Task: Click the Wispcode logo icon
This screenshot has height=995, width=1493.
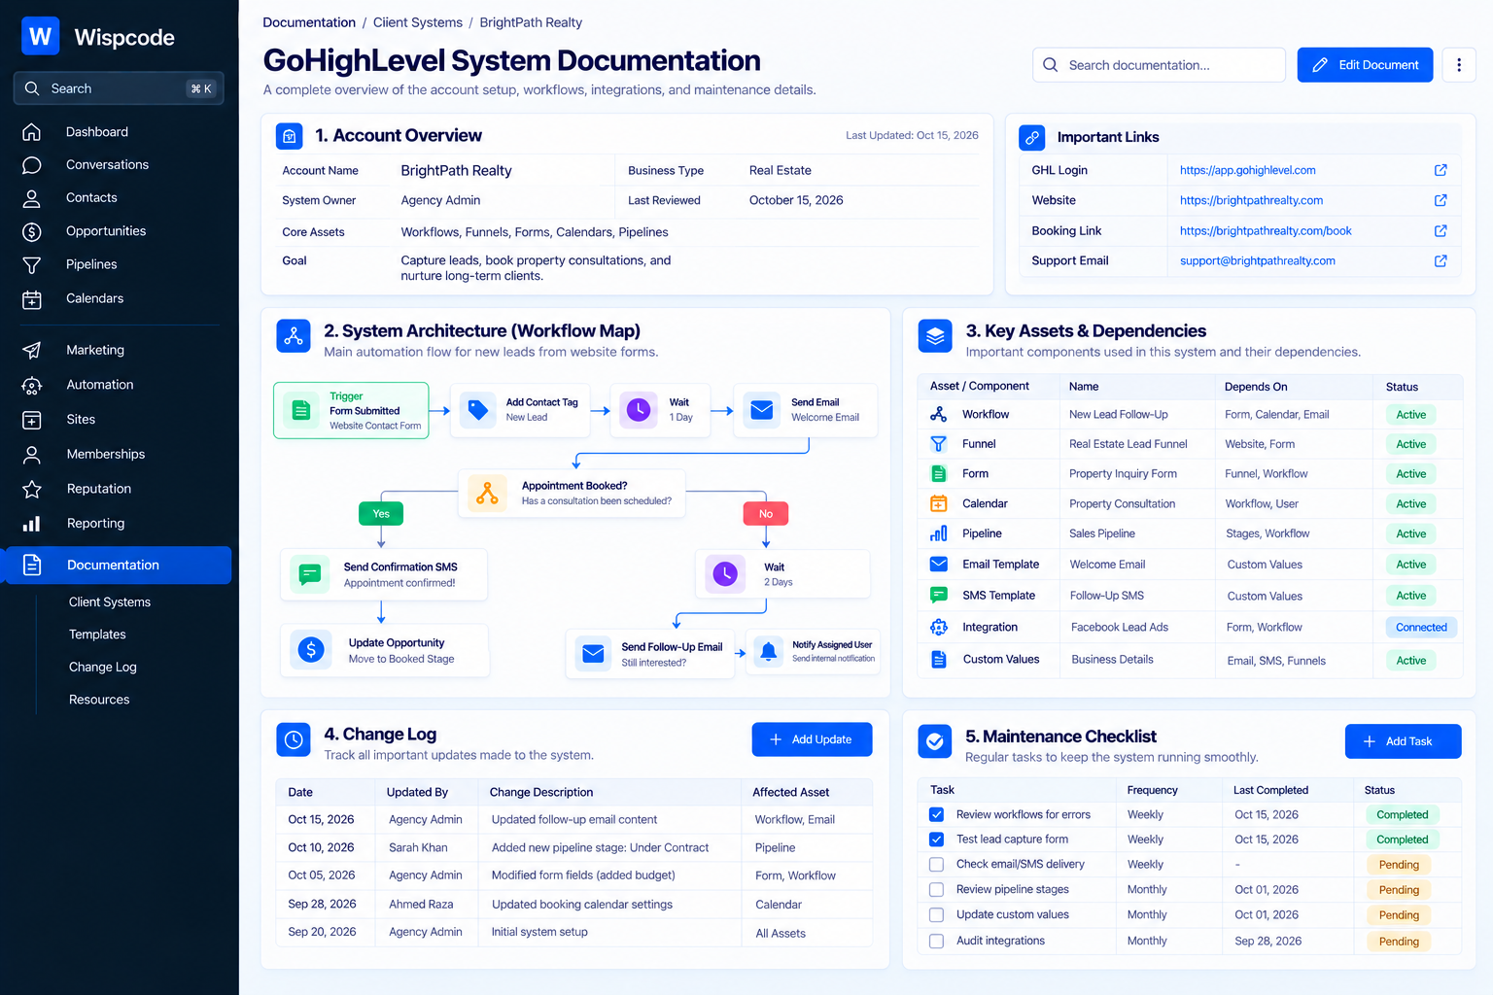Action: 41,37
